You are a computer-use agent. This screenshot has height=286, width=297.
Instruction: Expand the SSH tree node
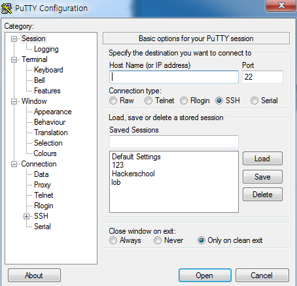coord(26,217)
